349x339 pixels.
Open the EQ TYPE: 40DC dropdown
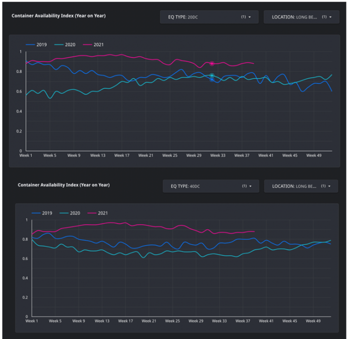(x=211, y=186)
